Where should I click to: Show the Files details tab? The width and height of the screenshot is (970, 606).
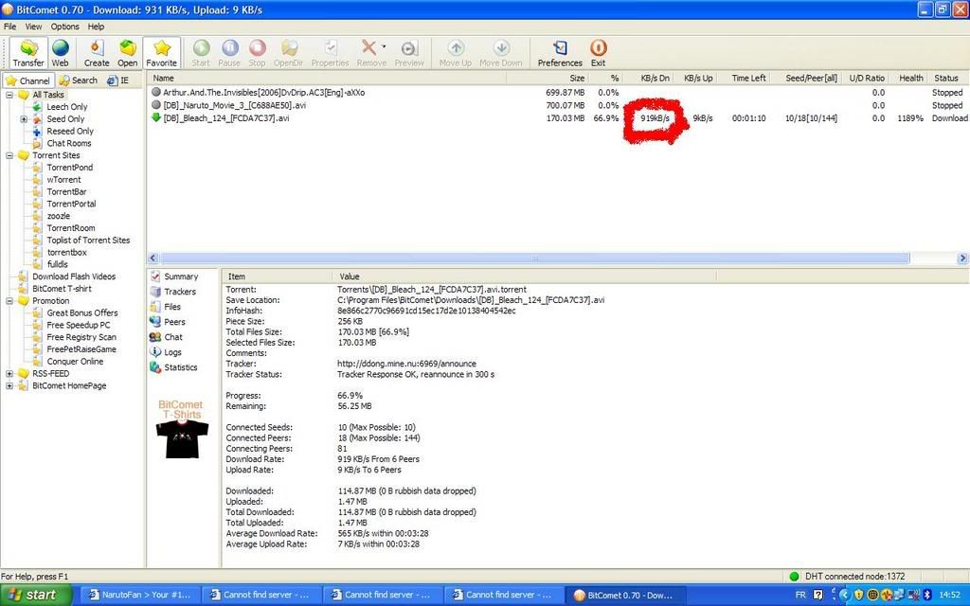tap(165, 307)
